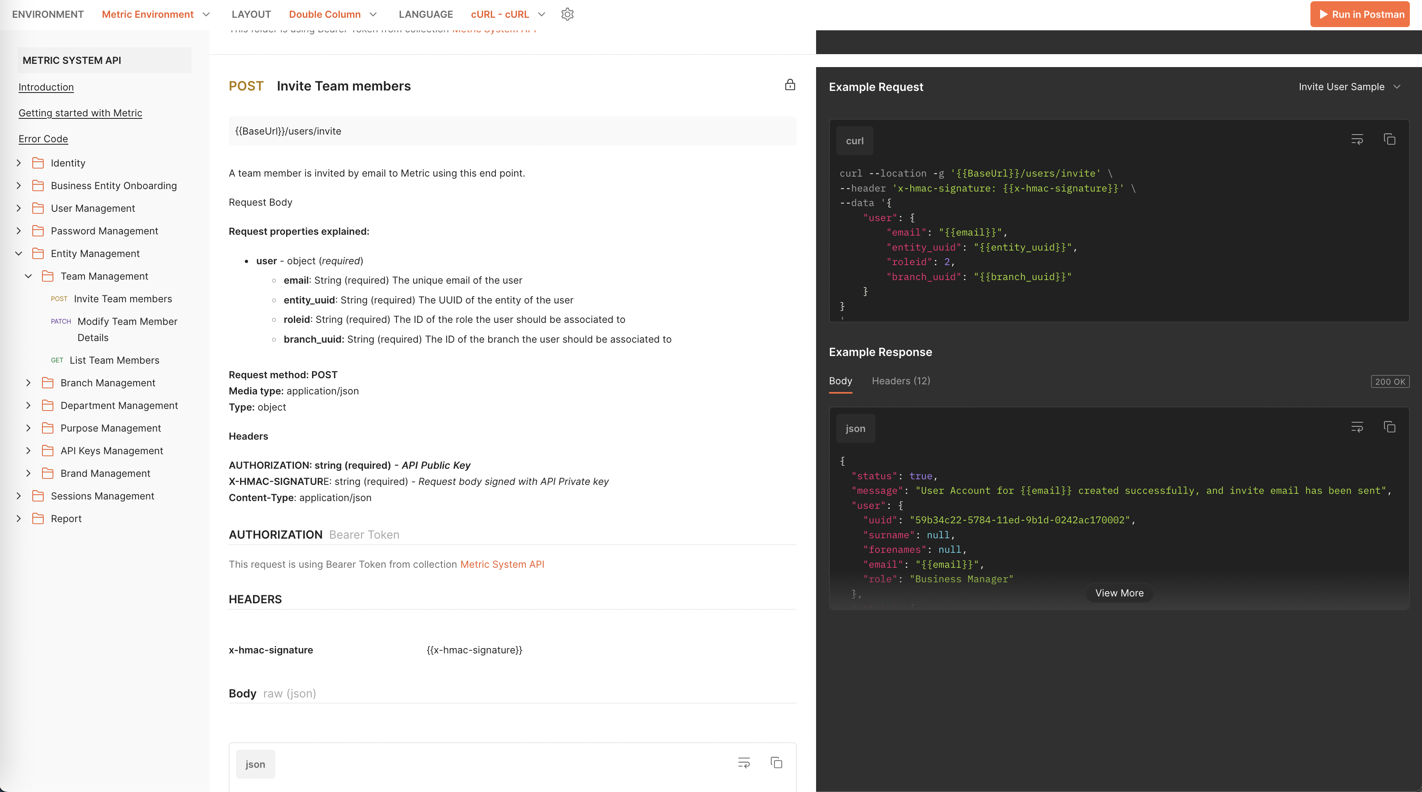Expand the API Keys Management chevron
Viewport: 1422px width, 792px height.
pyautogui.click(x=29, y=451)
